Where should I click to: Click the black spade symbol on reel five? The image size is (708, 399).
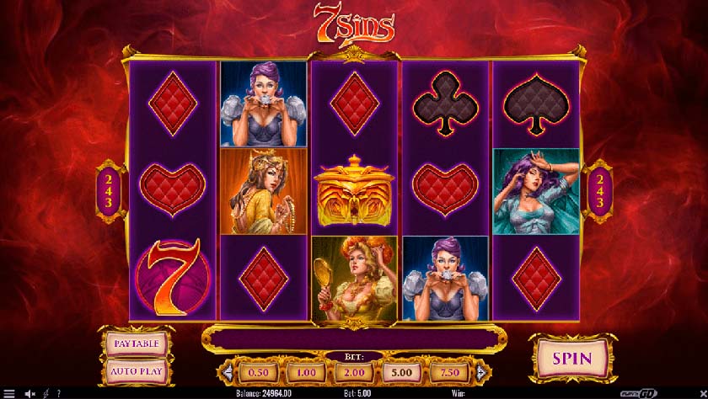(536, 104)
